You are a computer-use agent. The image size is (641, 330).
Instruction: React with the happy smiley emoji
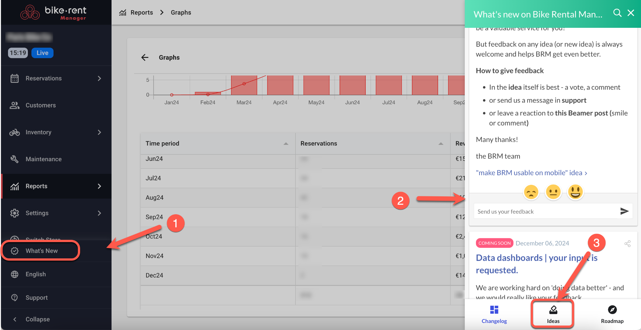[575, 192]
